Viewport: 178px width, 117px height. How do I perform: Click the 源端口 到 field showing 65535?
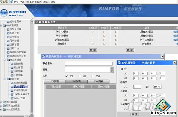[x=157, y=87]
